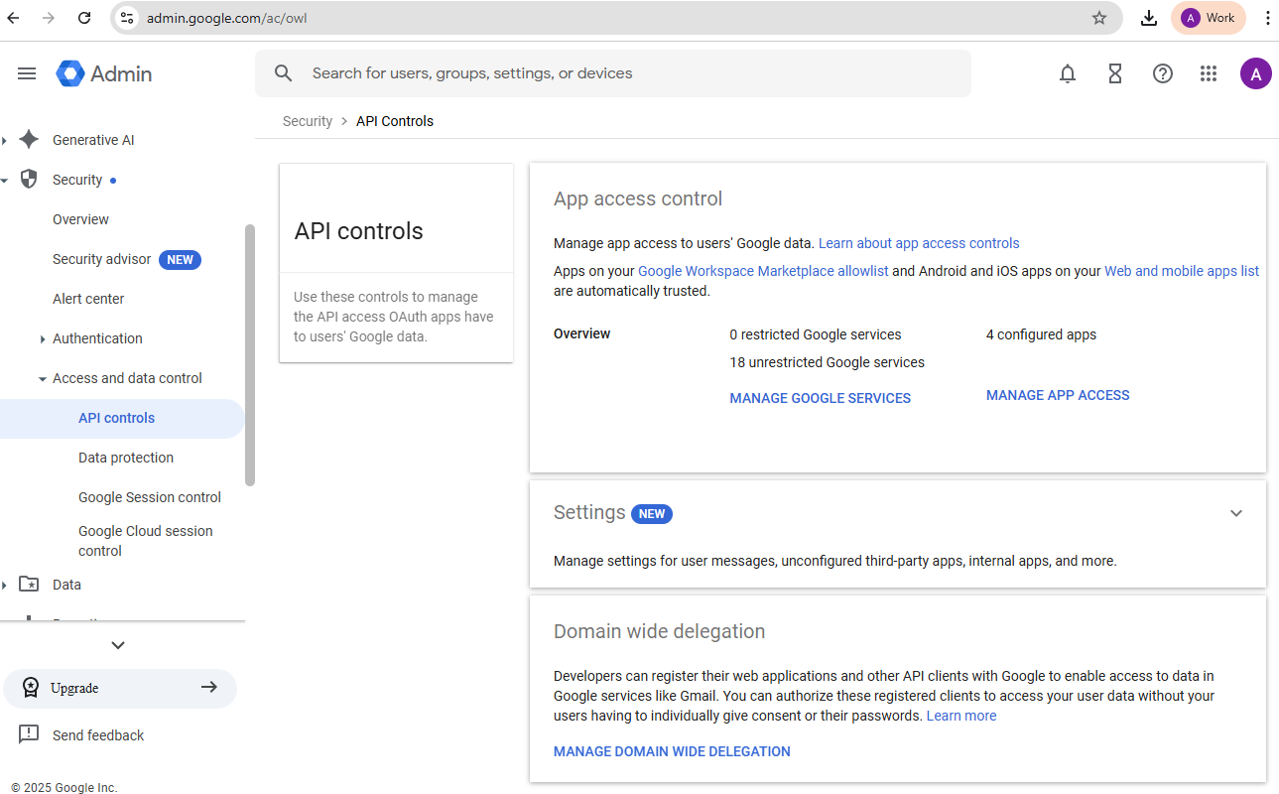Focus the search users, groups, settings field
This screenshot has height=794, width=1279.
[613, 73]
